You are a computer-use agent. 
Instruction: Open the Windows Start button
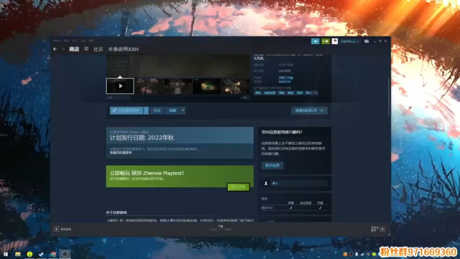click(6, 254)
